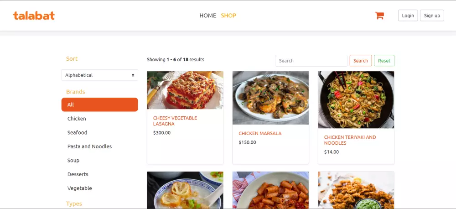Open the SHOP menu item
456x209 pixels.
[x=228, y=16]
